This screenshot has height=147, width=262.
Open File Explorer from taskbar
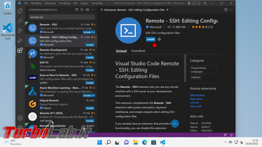(x=135, y=142)
